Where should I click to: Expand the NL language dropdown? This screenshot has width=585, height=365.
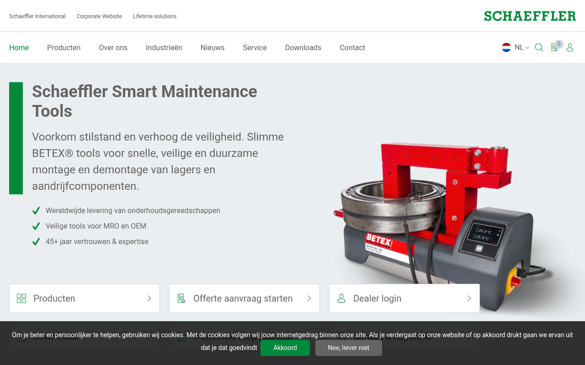tap(522, 47)
